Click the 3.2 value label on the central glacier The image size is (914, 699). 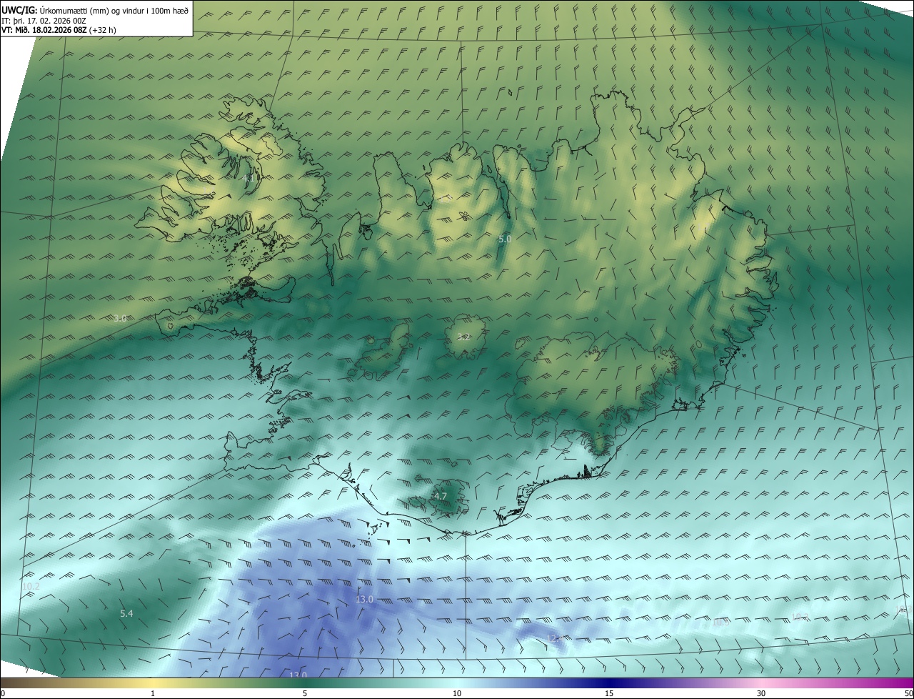point(463,337)
